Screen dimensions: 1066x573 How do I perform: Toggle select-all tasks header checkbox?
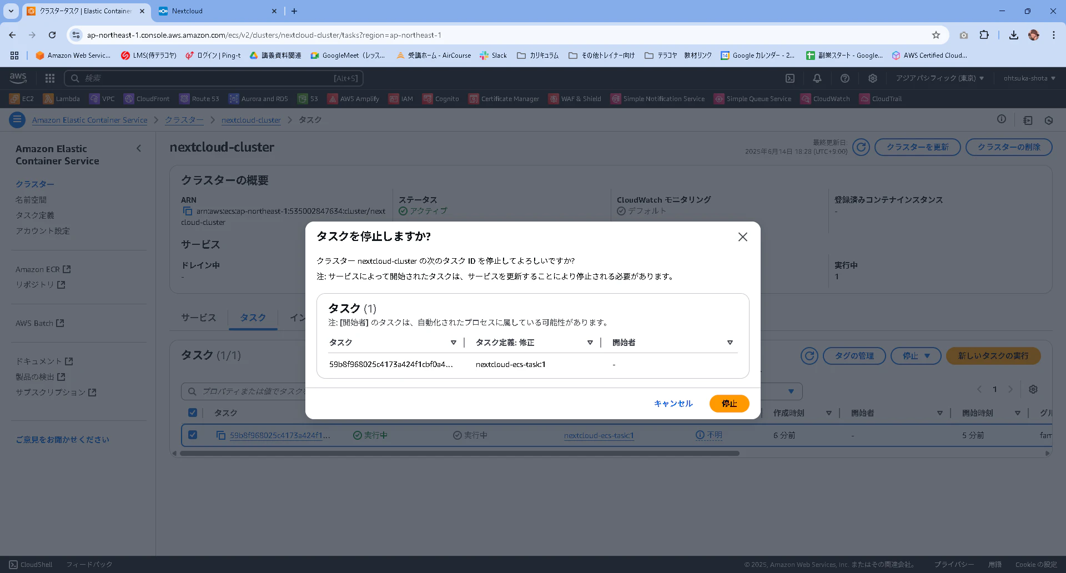tap(193, 413)
